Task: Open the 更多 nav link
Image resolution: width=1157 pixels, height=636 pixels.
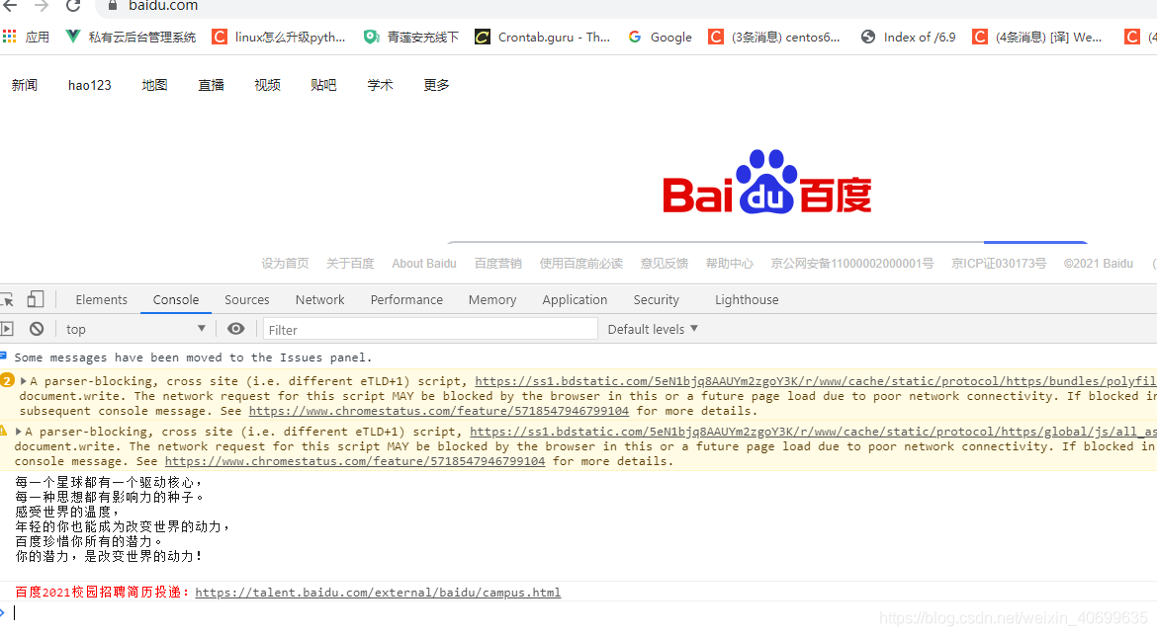Action: point(436,86)
